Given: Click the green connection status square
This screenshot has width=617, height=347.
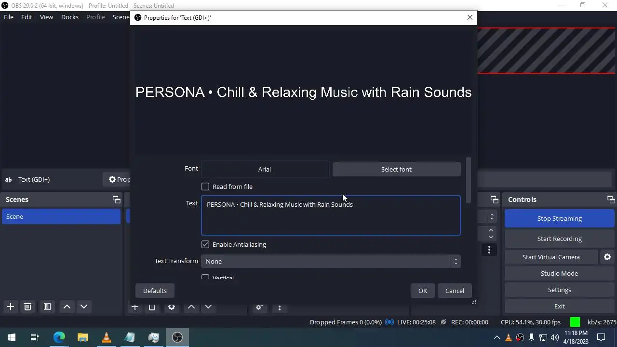Looking at the screenshot, I should 575,322.
